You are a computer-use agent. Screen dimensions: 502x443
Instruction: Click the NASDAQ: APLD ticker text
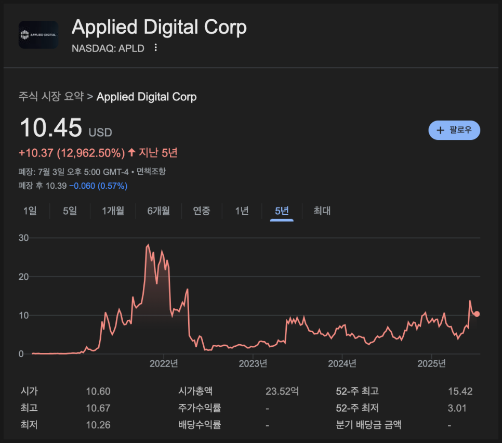(108, 48)
